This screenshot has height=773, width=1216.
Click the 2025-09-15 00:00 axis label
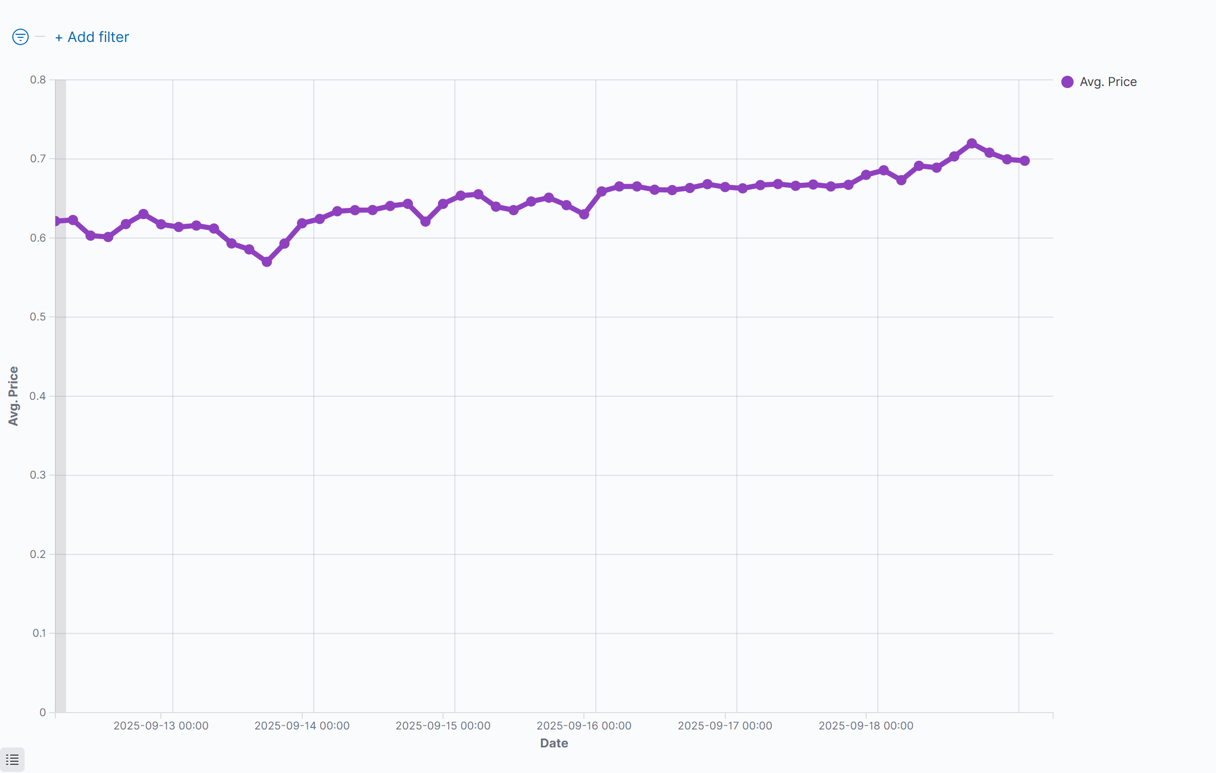click(443, 725)
